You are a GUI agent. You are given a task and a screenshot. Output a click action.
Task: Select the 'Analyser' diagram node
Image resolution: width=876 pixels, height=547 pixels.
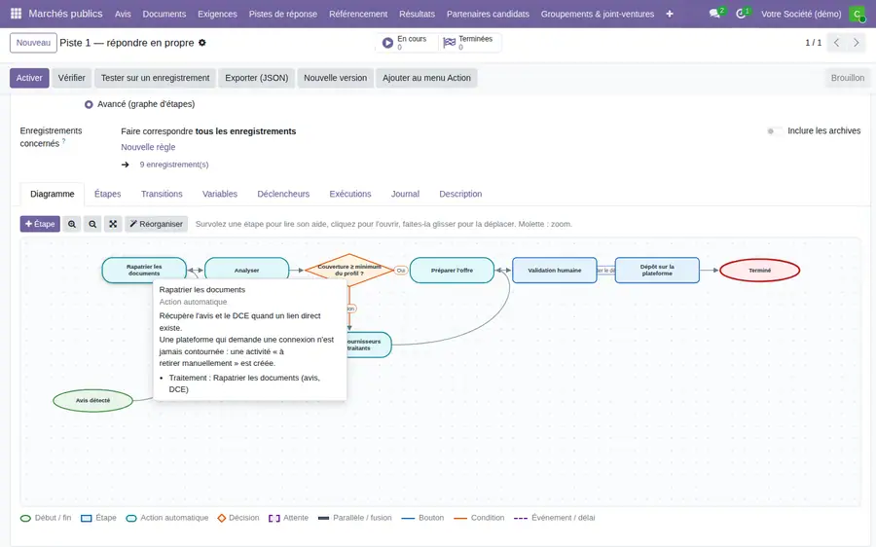coord(246,271)
